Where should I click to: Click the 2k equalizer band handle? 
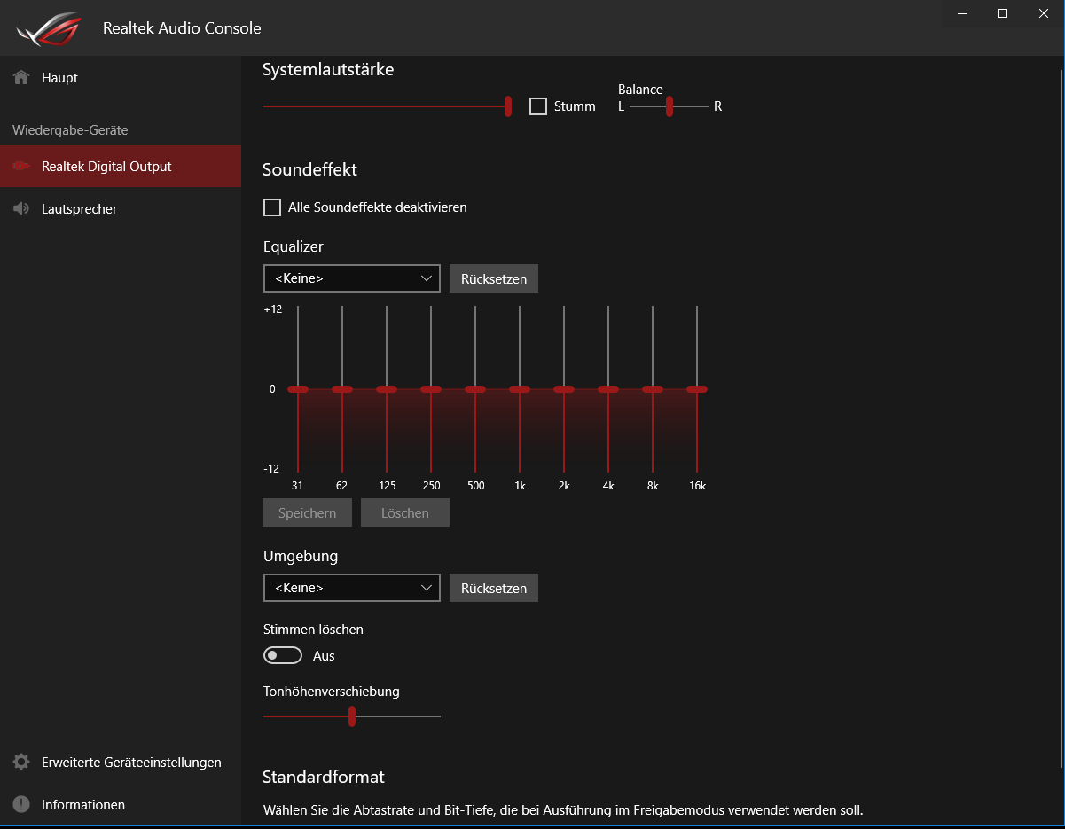coord(564,389)
